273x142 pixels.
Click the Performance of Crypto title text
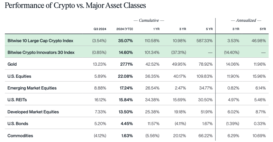click(x=75, y=6)
